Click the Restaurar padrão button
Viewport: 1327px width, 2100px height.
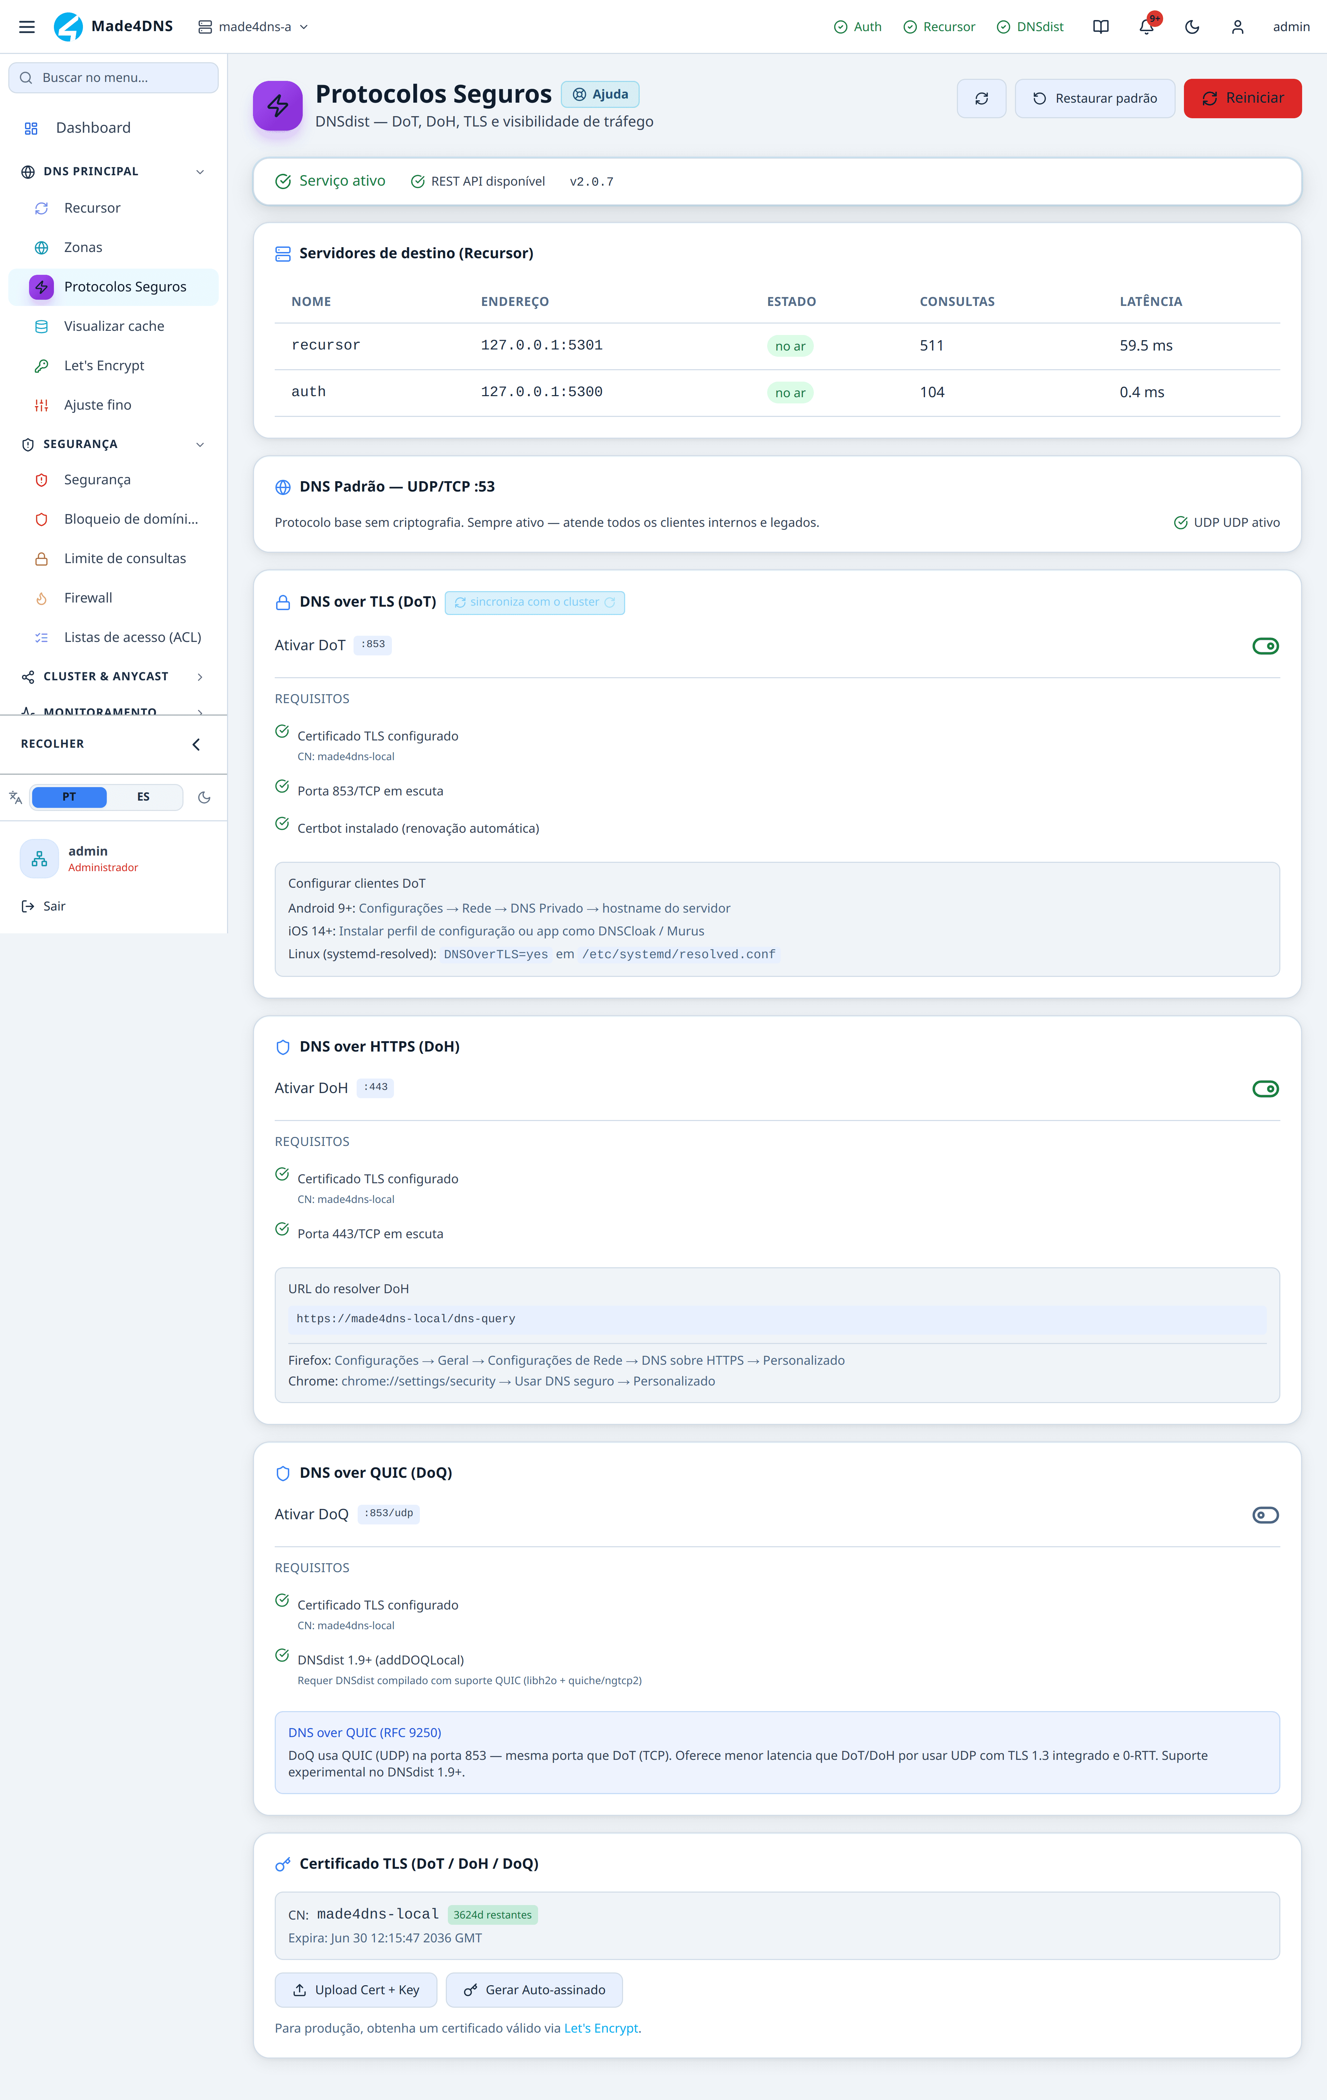(1095, 99)
